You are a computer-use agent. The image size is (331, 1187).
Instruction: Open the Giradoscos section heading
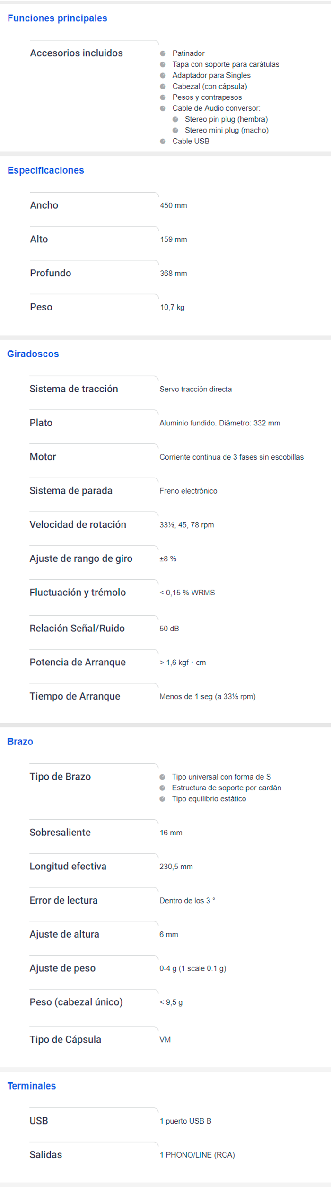coord(33,354)
